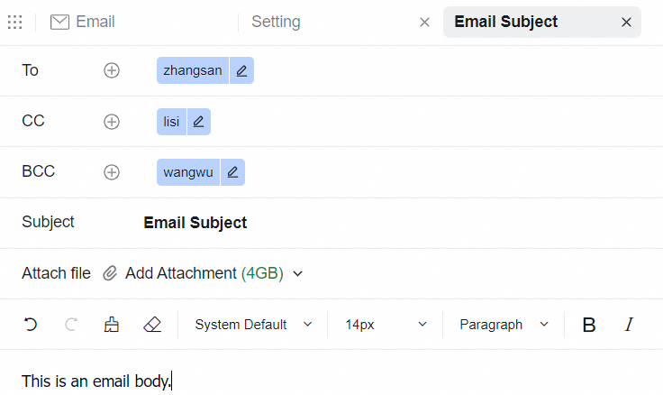Click the undo arrow in editor toolbar
Viewport: 663px width, 395px height.
pos(31,325)
